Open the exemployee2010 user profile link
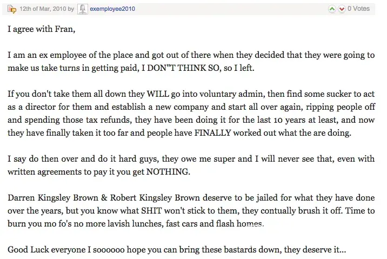This screenshot has width=387, height=259. coord(112,9)
